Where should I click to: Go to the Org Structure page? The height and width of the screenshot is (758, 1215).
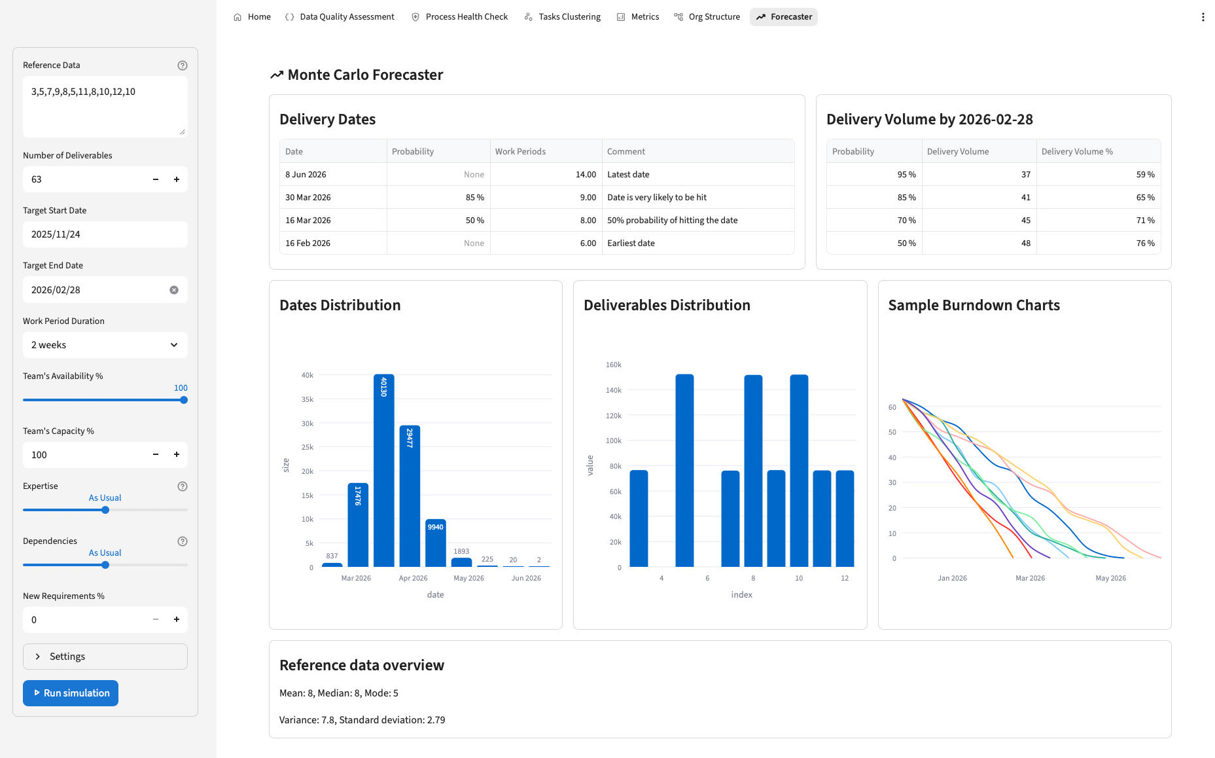click(707, 17)
